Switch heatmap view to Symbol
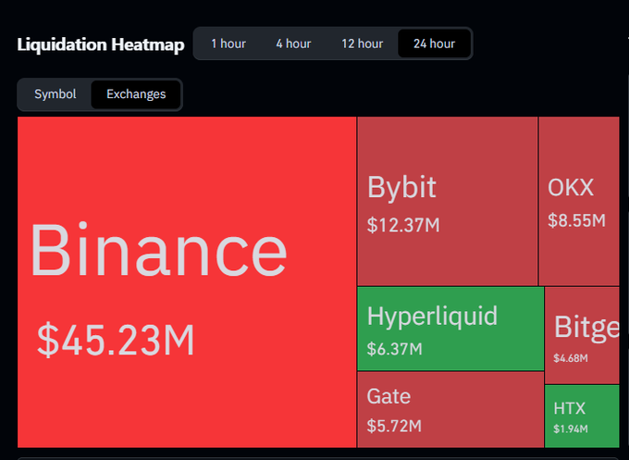This screenshot has height=460, width=629. pyautogui.click(x=55, y=93)
